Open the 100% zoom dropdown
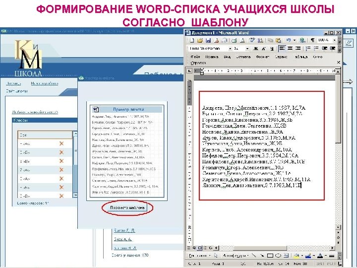357x268 pixels. tap(334, 40)
